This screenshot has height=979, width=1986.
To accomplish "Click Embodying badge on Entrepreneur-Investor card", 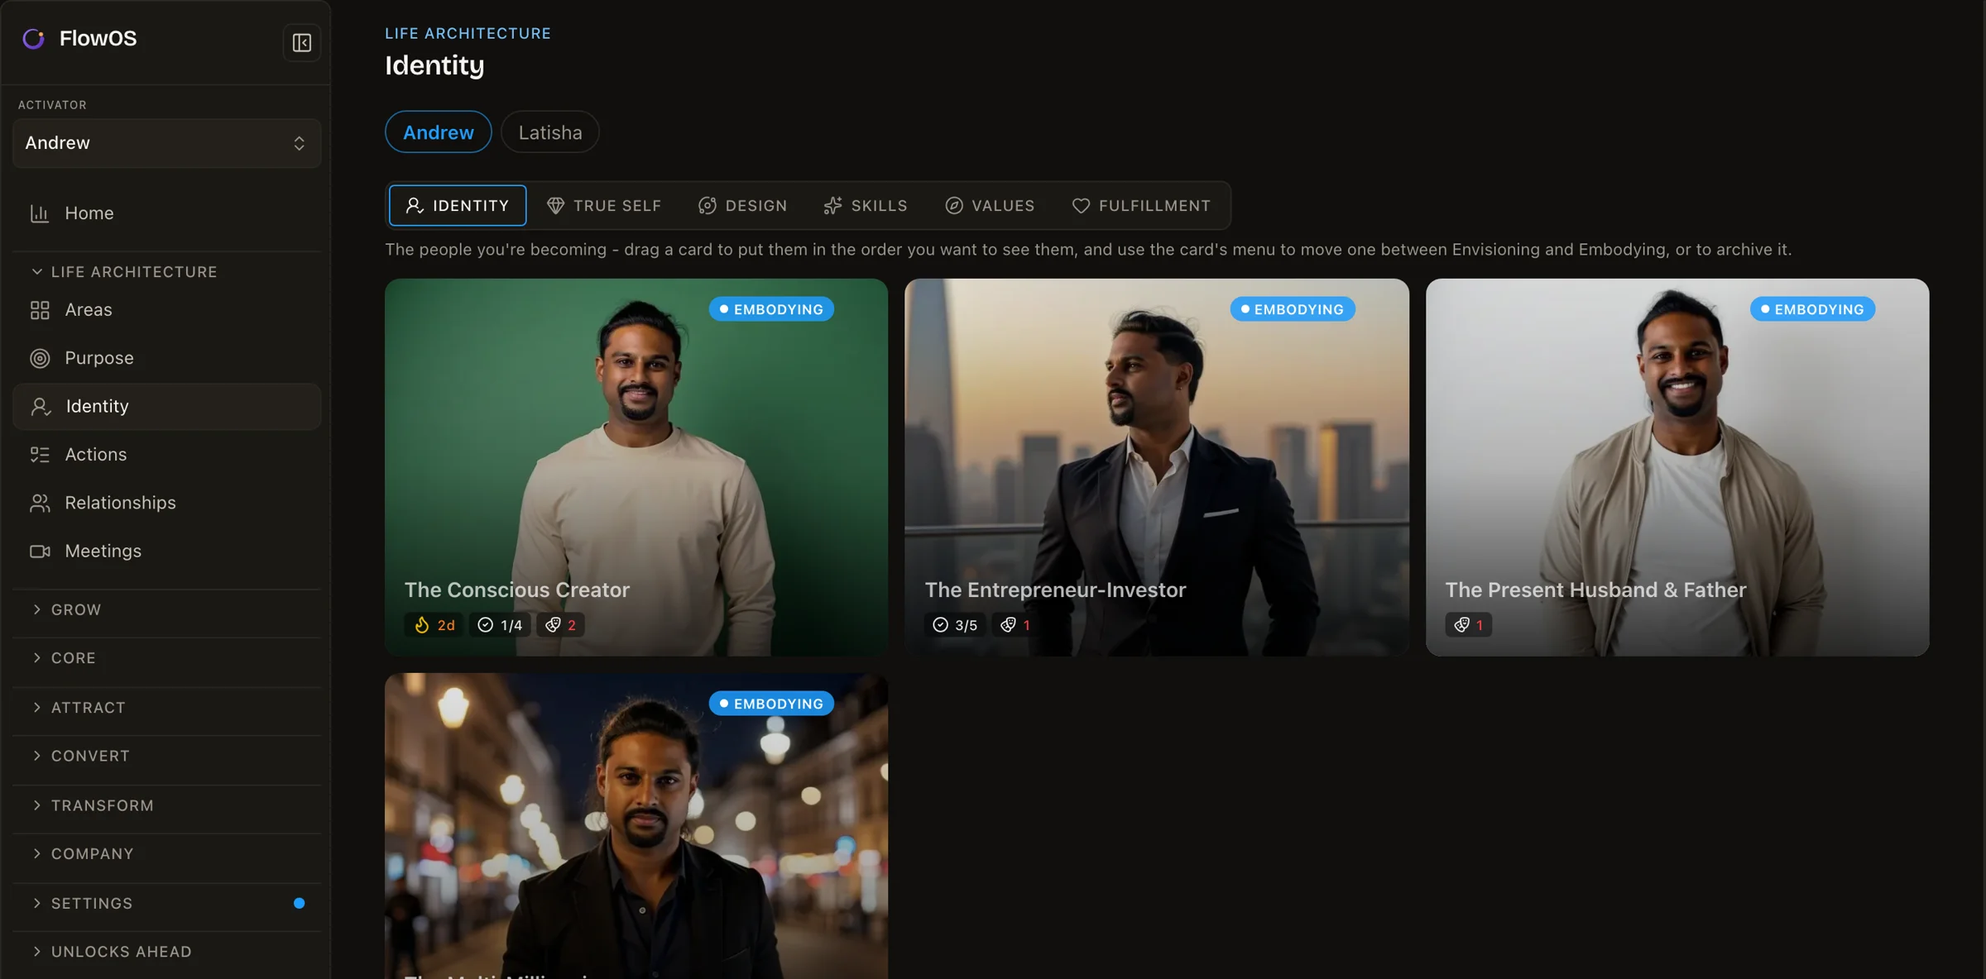I will 1292,309.
